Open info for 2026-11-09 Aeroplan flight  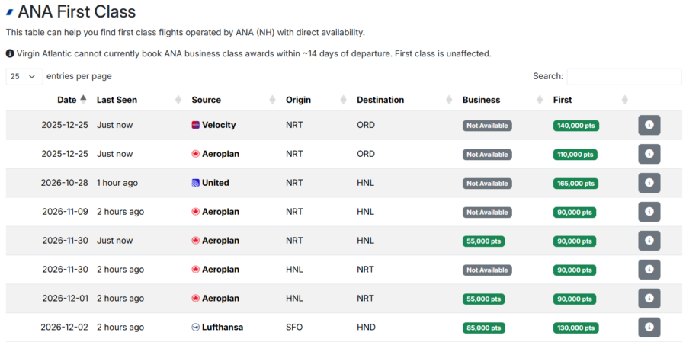(649, 212)
